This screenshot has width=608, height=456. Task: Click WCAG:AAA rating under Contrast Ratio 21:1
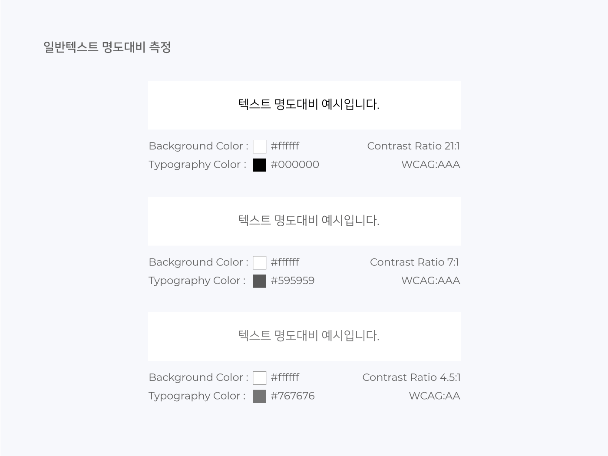430,165
